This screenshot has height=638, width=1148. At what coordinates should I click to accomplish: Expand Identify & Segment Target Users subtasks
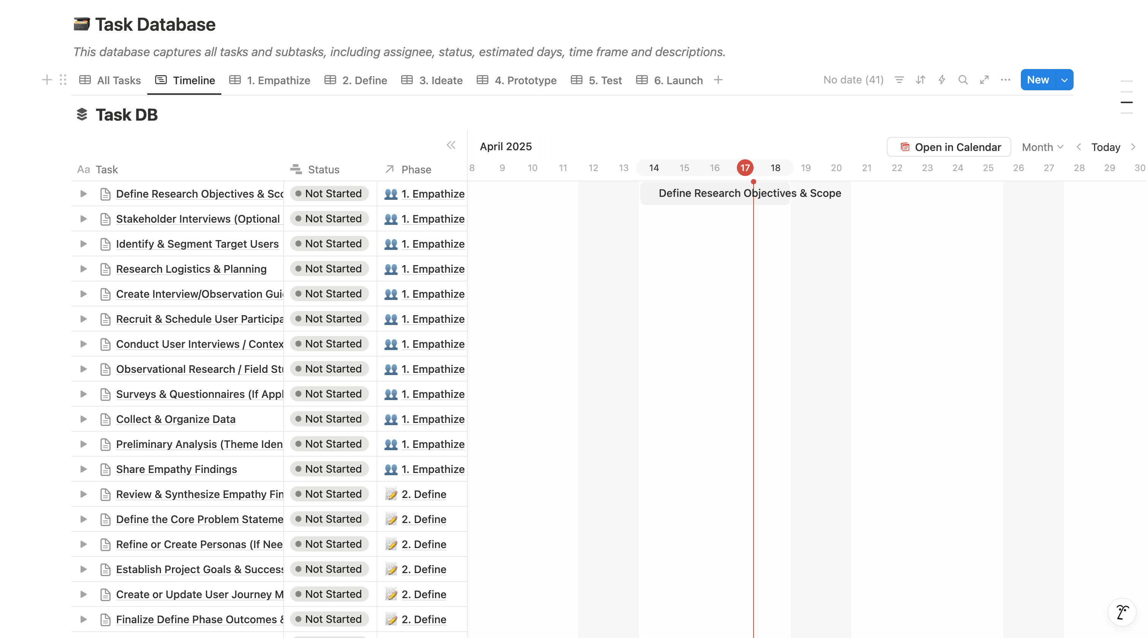click(x=83, y=244)
